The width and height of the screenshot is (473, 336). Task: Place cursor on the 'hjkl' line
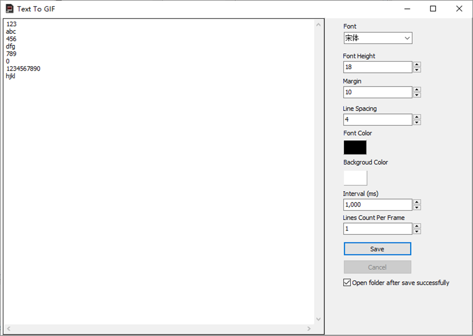10,76
